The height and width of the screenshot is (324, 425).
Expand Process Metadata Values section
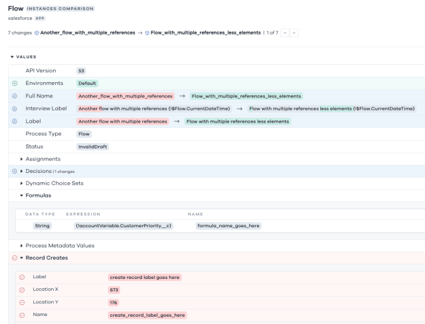coord(22,246)
